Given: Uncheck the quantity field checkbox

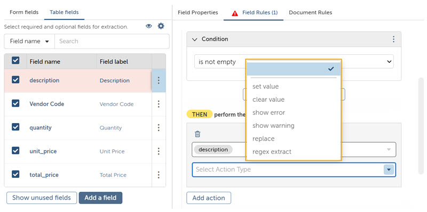Looking at the screenshot, I should 16,127.
